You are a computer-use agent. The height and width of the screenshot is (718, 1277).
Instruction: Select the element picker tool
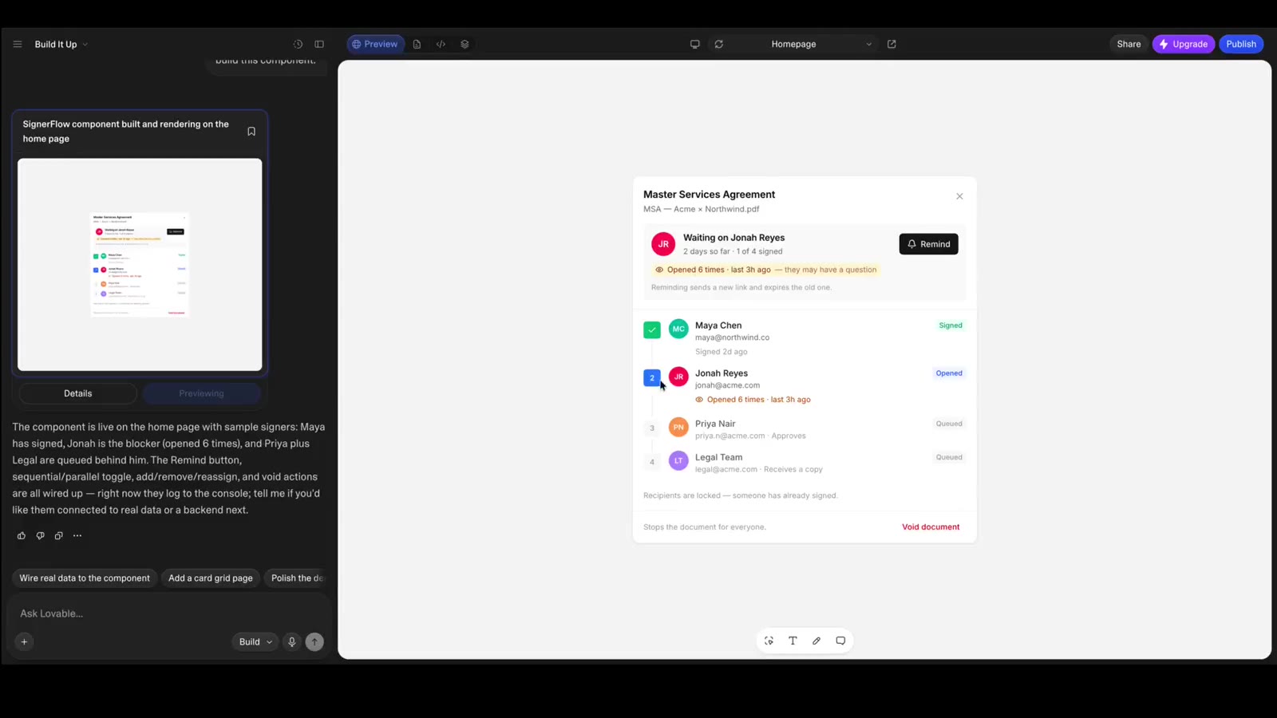769,641
